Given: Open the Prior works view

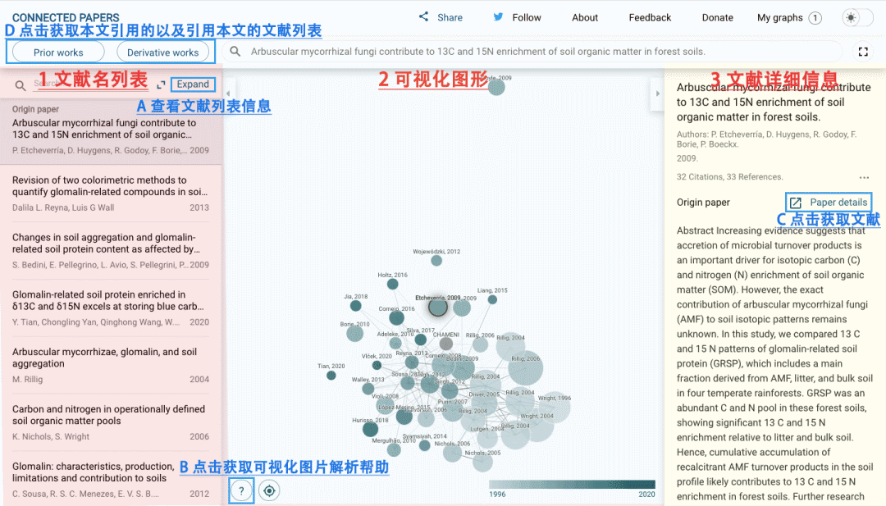Looking at the screenshot, I should tap(58, 52).
